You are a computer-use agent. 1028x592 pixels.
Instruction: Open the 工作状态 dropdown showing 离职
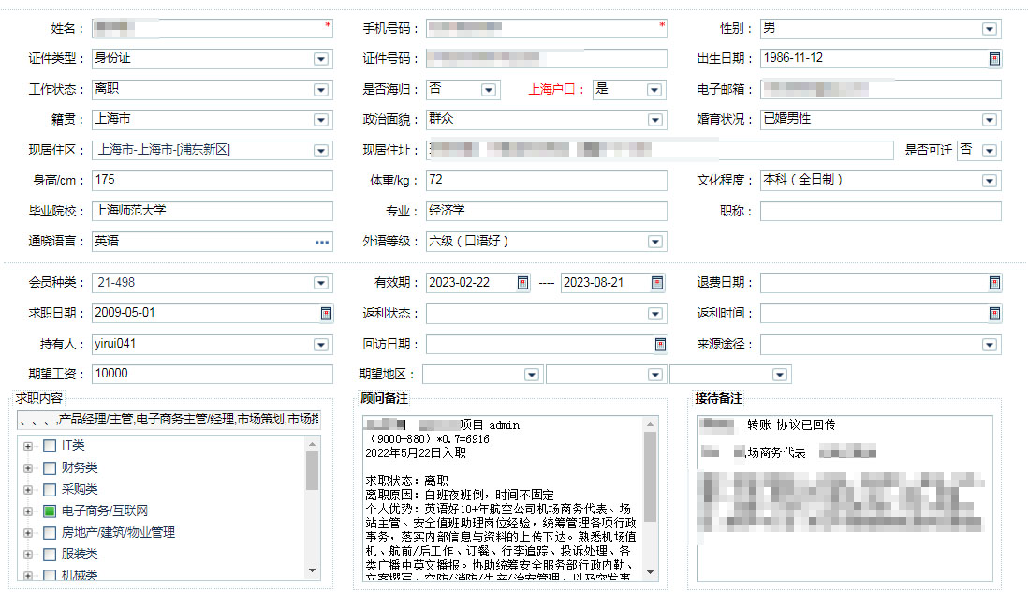[320, 90]
